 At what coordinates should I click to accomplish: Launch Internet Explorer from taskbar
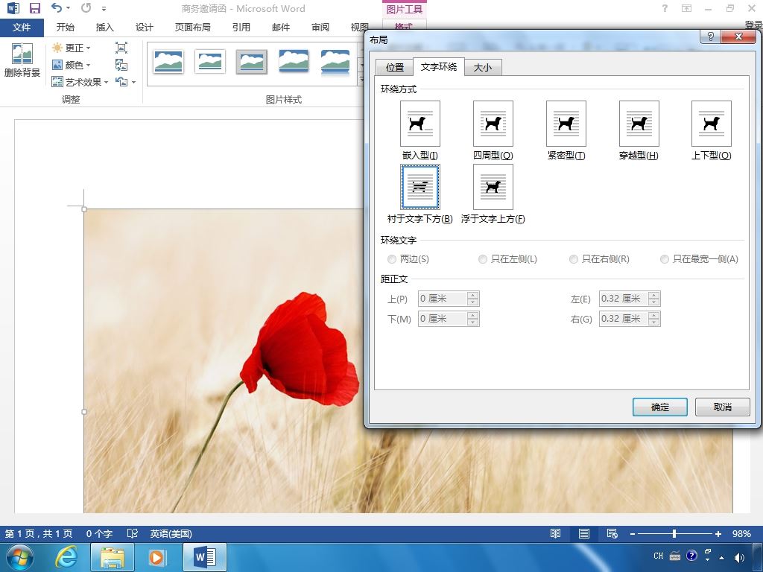[66, 557]
